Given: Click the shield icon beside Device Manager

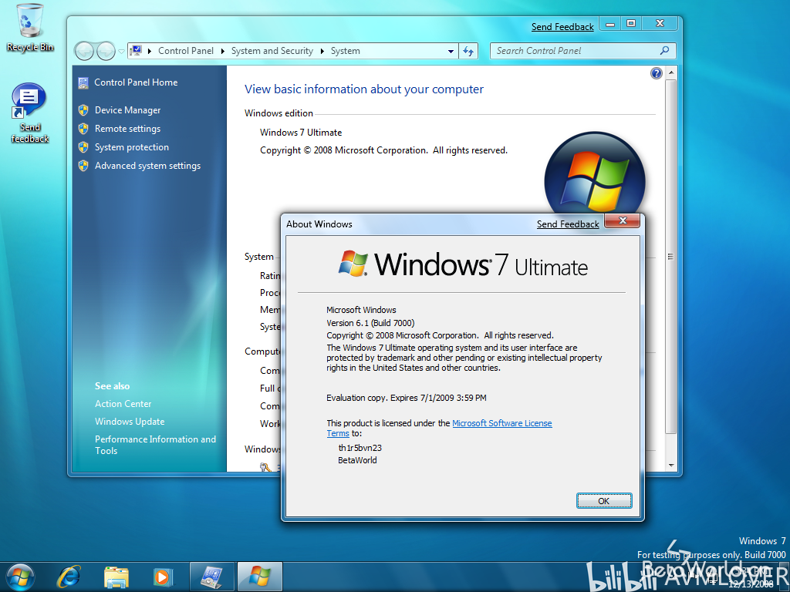Looking at the screenshot, I should (83, 110).
